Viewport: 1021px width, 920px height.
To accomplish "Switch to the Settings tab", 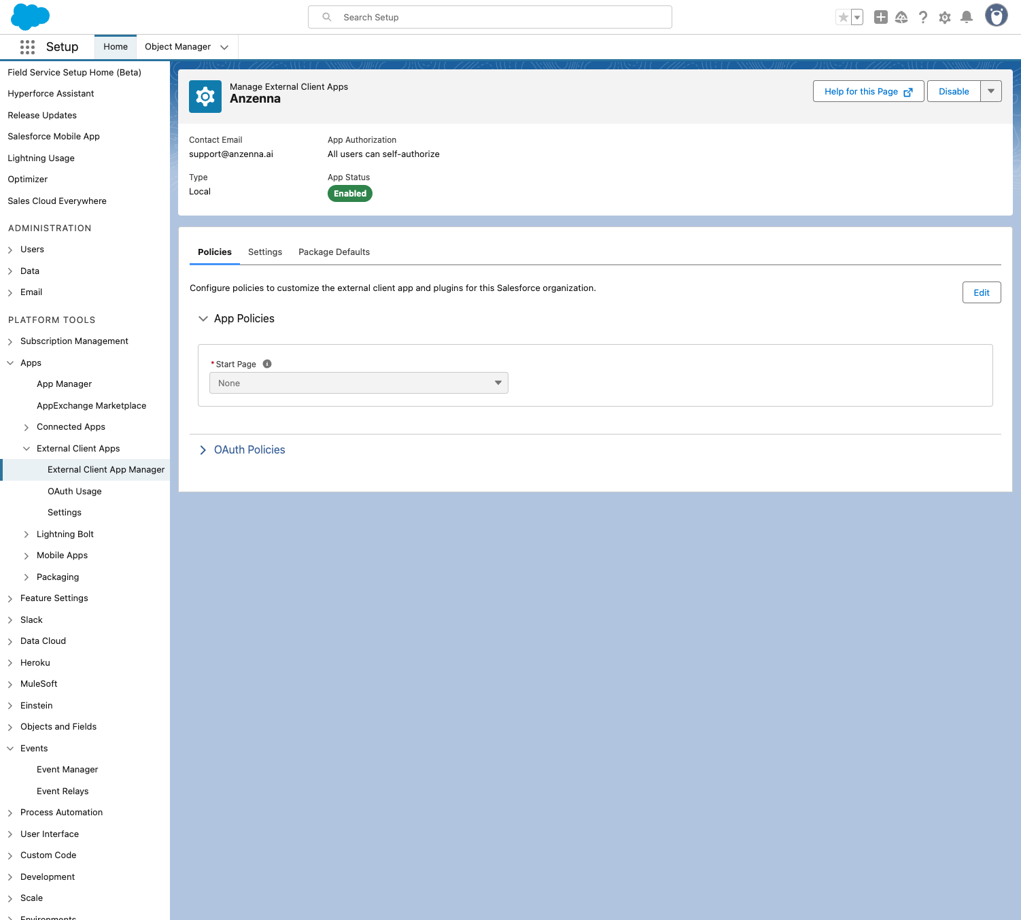I will tap(264, 252).
